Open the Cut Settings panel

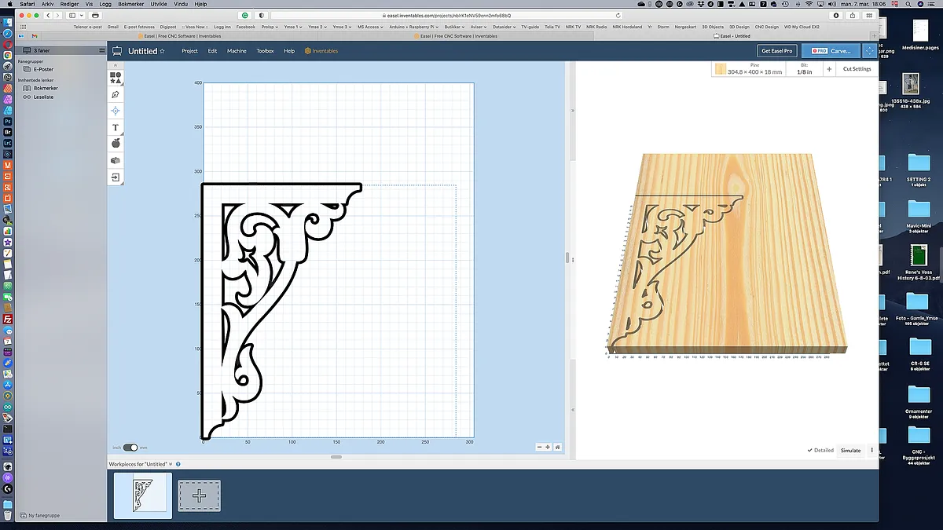856,69
